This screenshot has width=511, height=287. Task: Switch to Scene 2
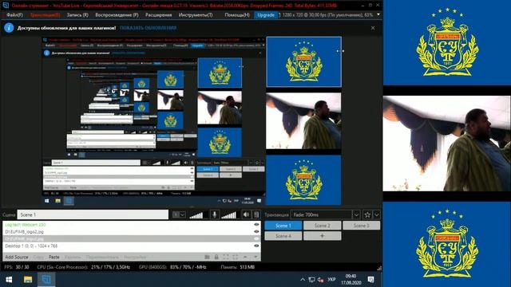click(323, 226)
